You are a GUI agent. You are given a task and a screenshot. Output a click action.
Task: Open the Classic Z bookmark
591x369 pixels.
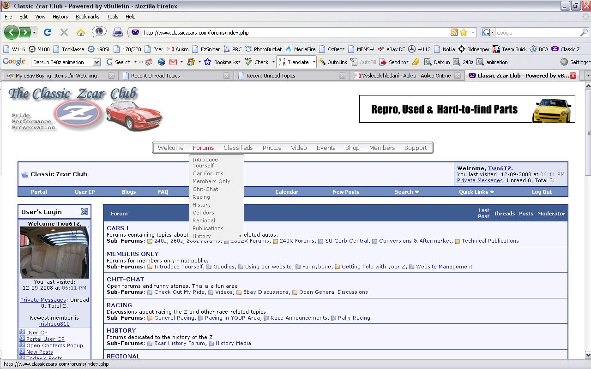coord(566,49)
